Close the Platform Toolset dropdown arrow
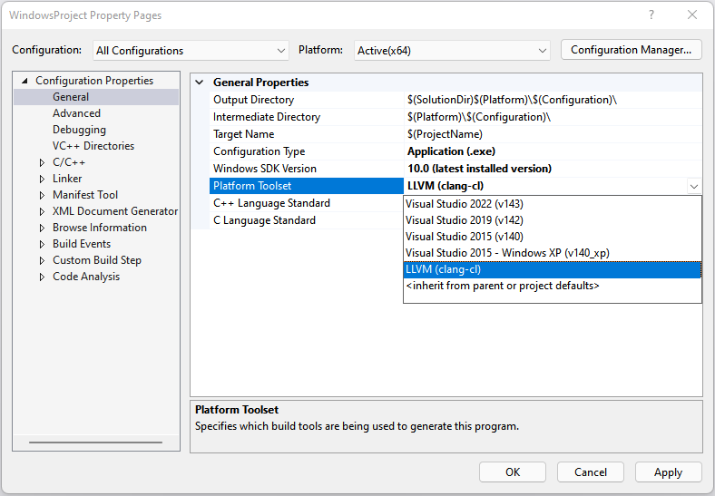 coord(694,187)
